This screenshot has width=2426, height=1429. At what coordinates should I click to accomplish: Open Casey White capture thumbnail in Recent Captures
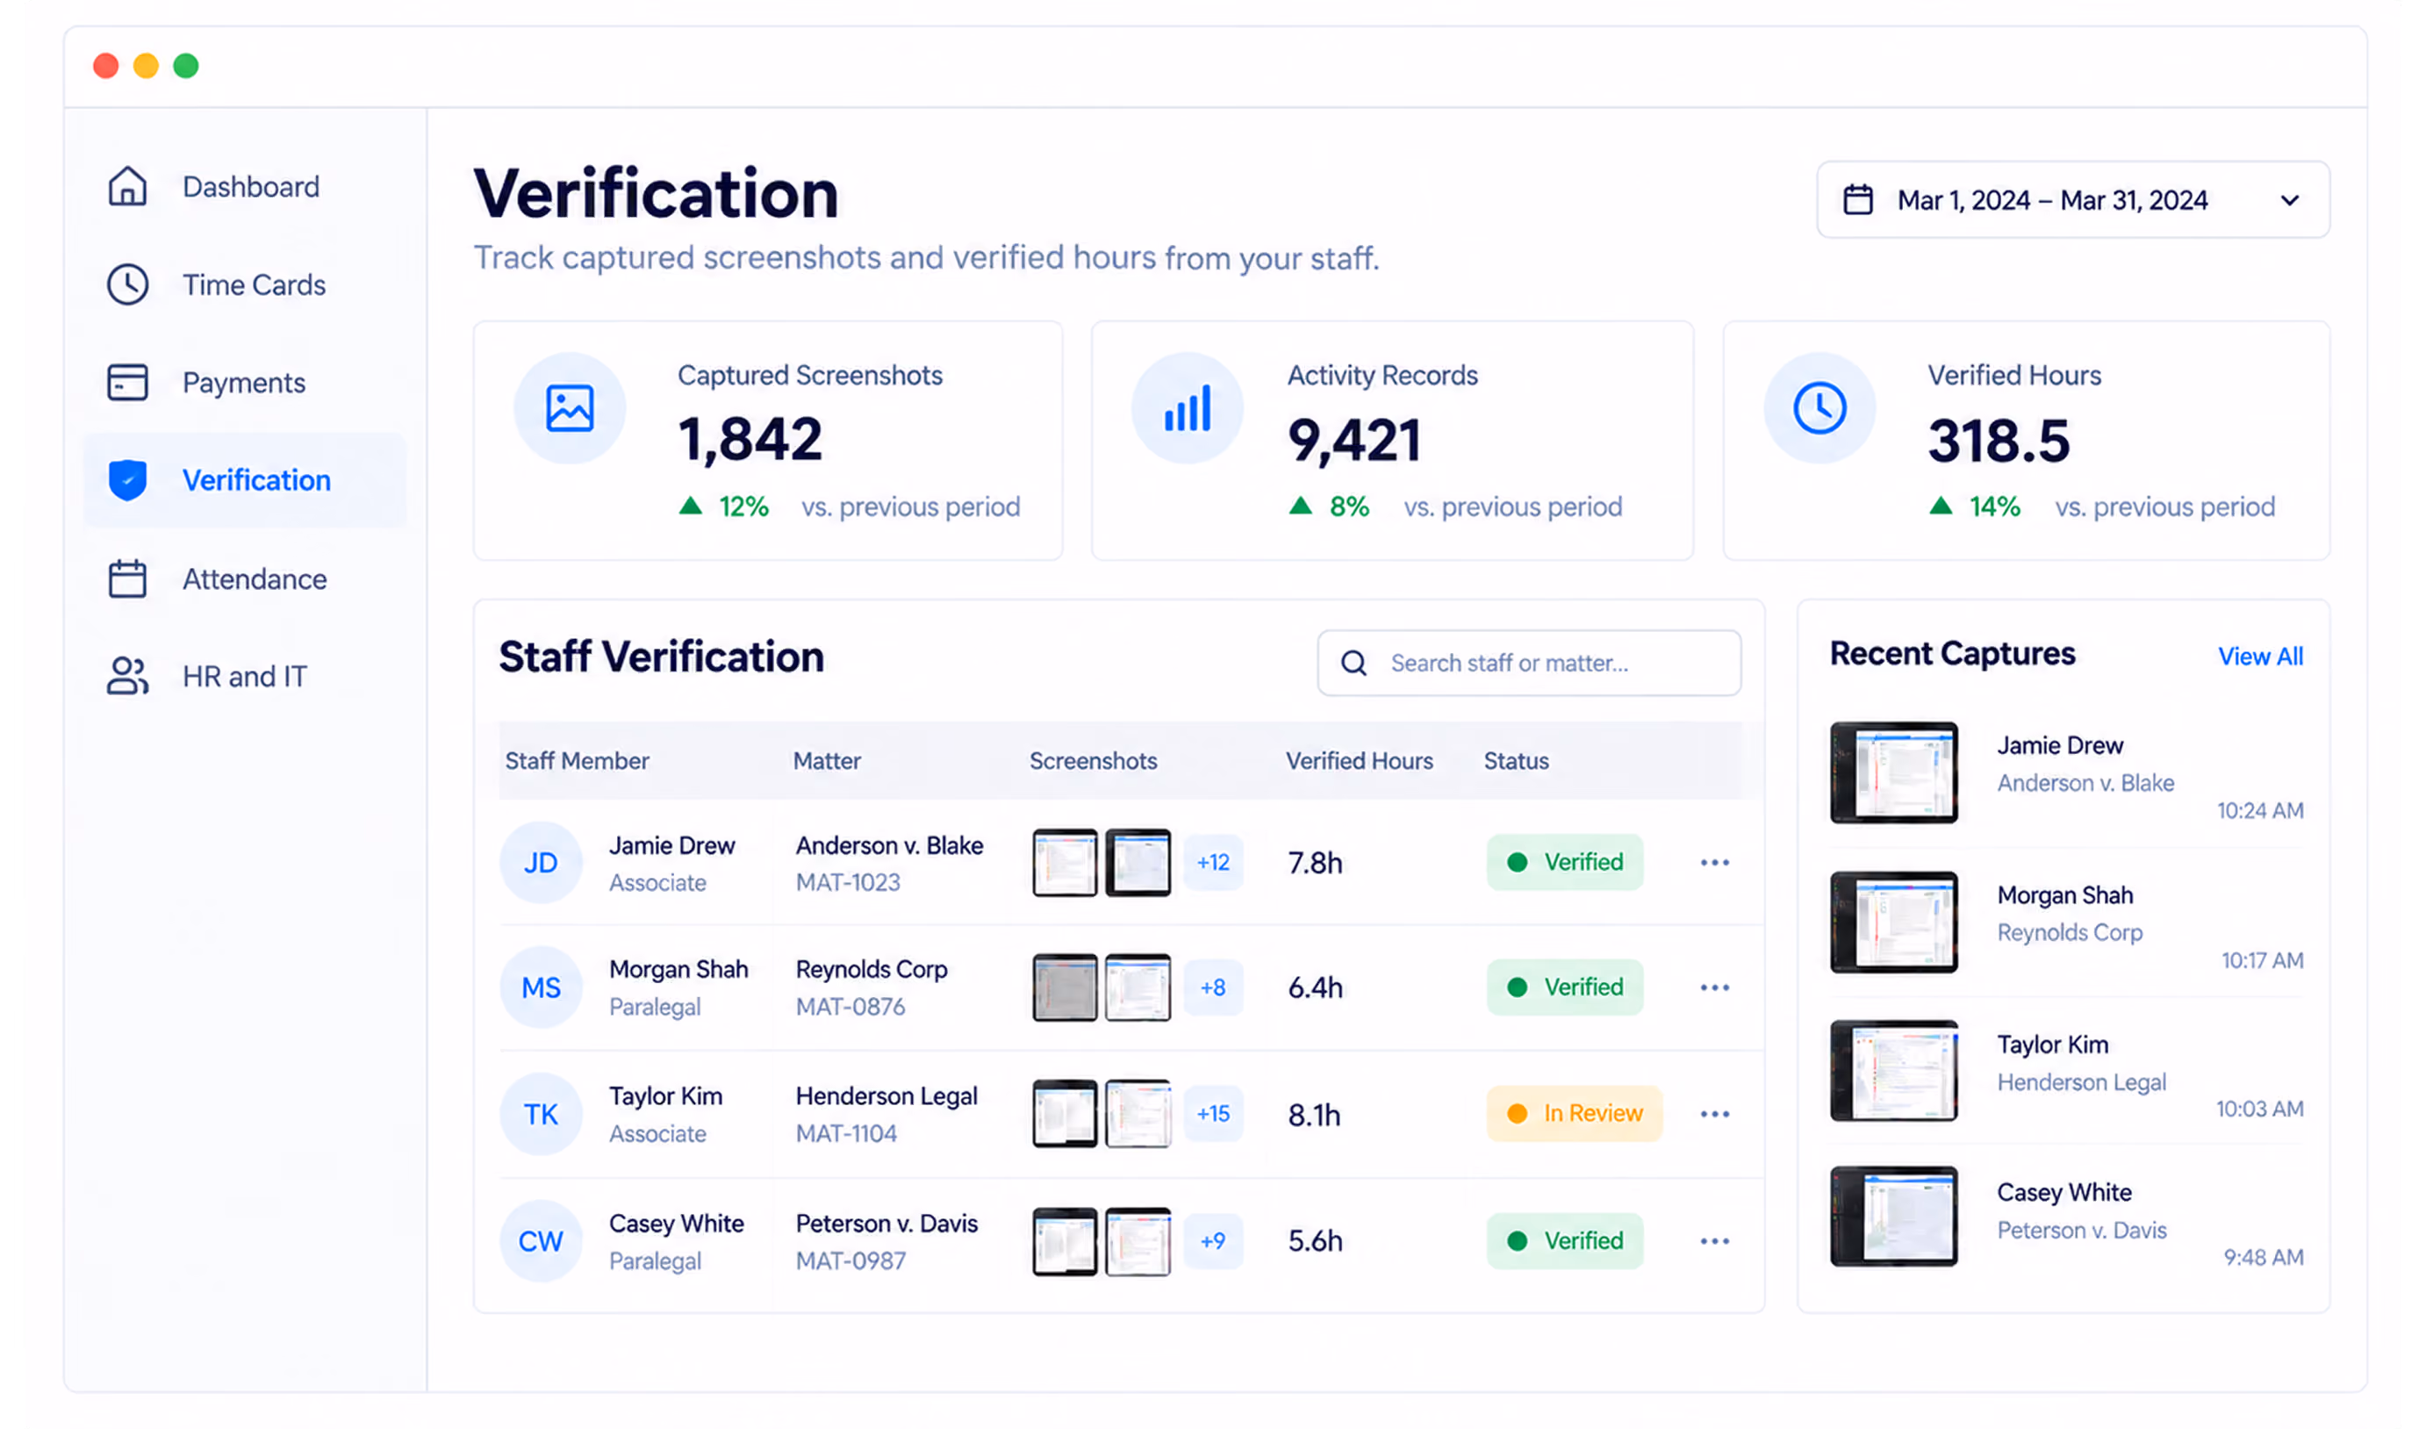[1893, 1217]
